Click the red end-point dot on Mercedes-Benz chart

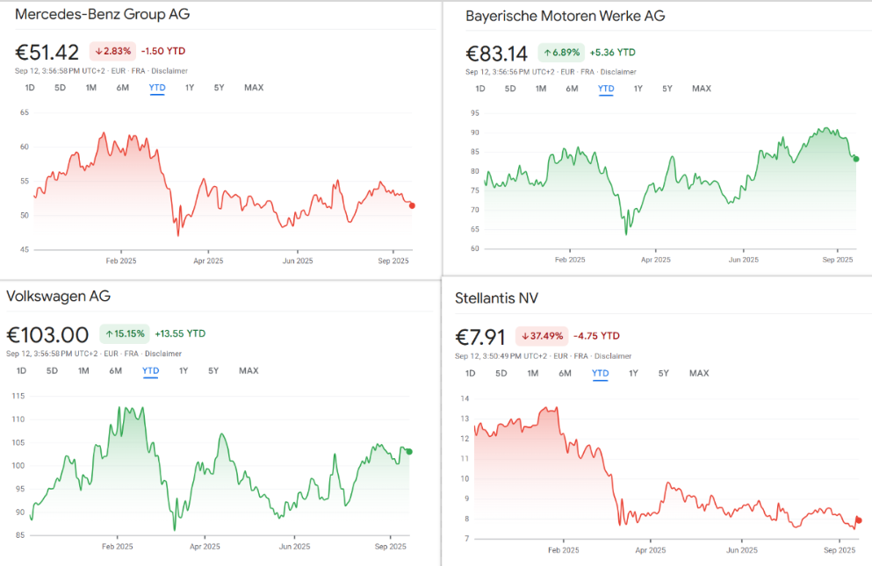[x=413, y=205]
